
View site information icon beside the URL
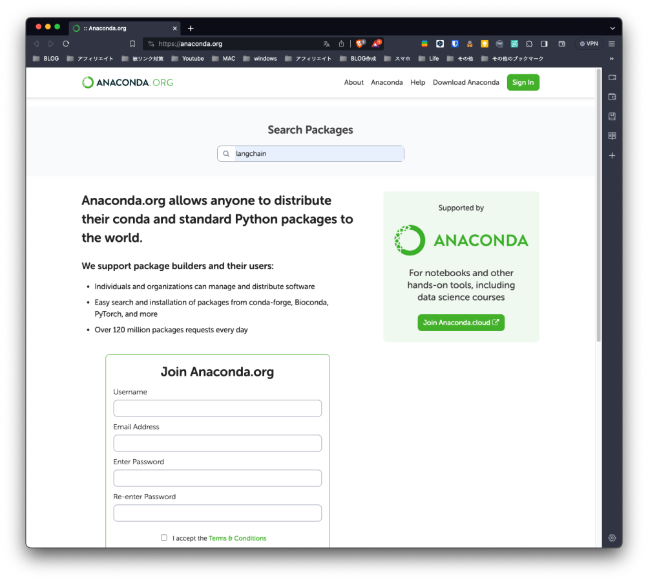point(151,44)
